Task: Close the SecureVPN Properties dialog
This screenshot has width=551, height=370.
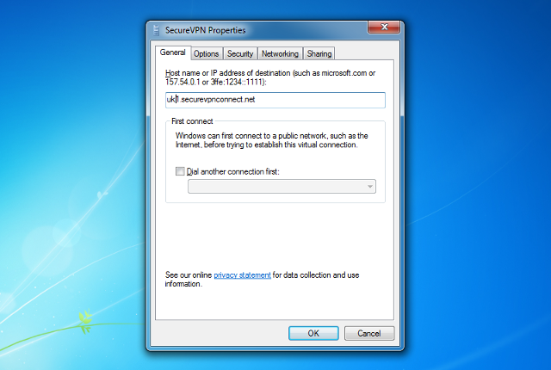Action: [384, 27]
